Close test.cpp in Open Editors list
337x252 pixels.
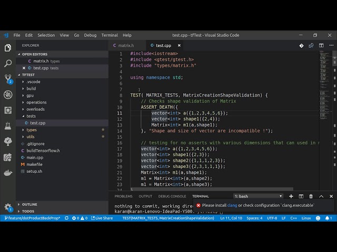(24, 68)
